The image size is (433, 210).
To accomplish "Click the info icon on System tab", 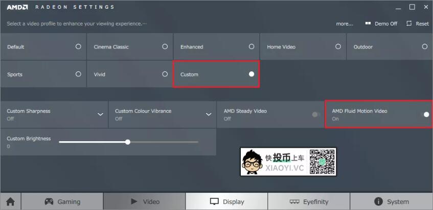I will [378, 201].
